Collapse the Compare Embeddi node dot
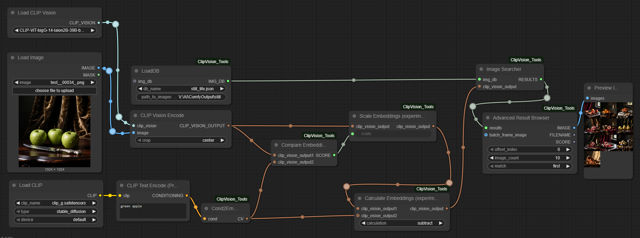 [276, 145]
